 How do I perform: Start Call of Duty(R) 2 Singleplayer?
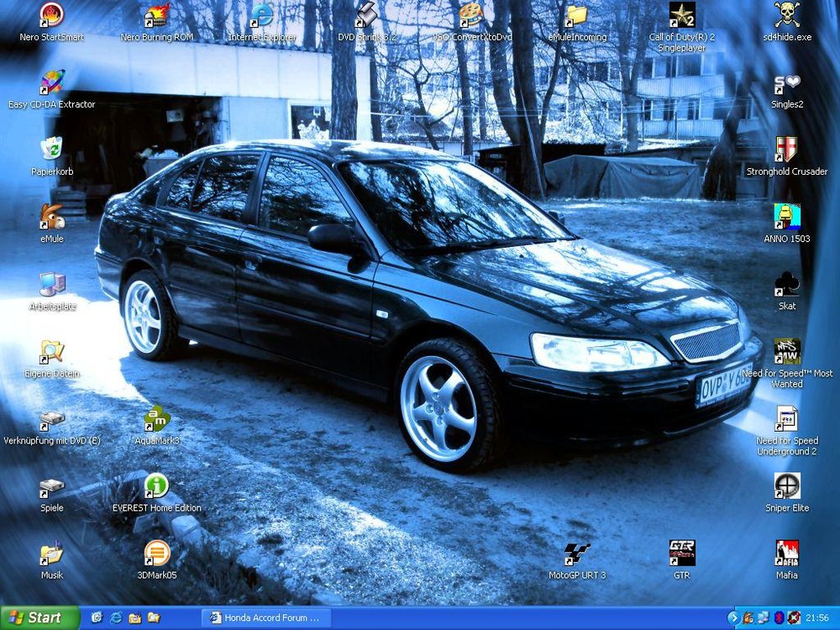point(682,17)
